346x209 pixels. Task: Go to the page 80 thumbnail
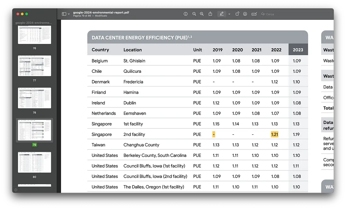[34, 162]
